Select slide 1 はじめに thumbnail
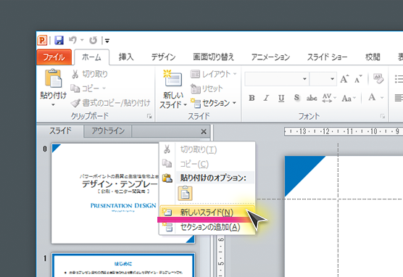 pyautogui.click(x=122, y=265)
